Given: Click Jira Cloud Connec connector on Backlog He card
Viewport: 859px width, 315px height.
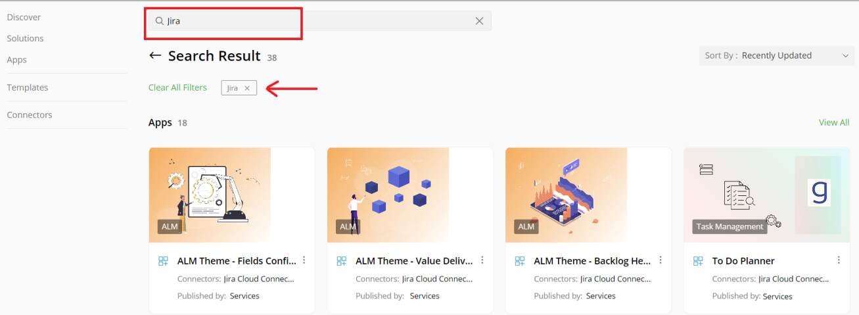Looking at the screenshot, I should (615, 279).
